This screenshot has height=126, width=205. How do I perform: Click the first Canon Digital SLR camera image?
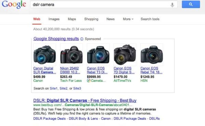[x=44, y=54]
